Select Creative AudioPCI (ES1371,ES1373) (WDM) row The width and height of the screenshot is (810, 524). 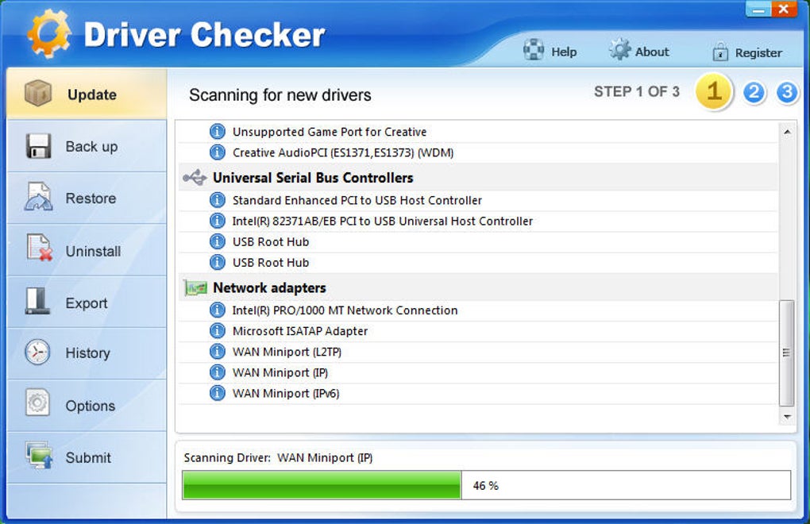click(478, 152)
